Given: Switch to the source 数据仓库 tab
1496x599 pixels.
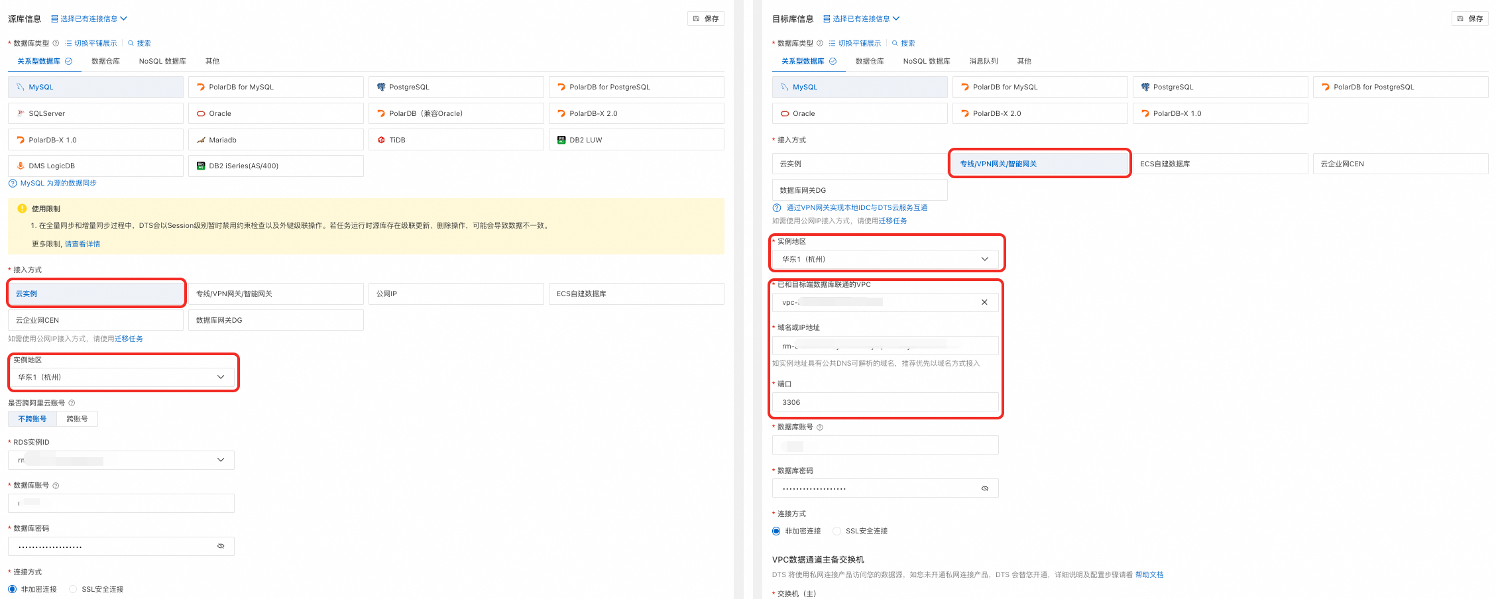Looking at the screenshot, I should [105, 61].
